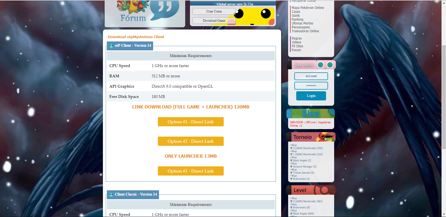Select level entry text 0 [ADM] Marshmello (963)

click(308, 201)
